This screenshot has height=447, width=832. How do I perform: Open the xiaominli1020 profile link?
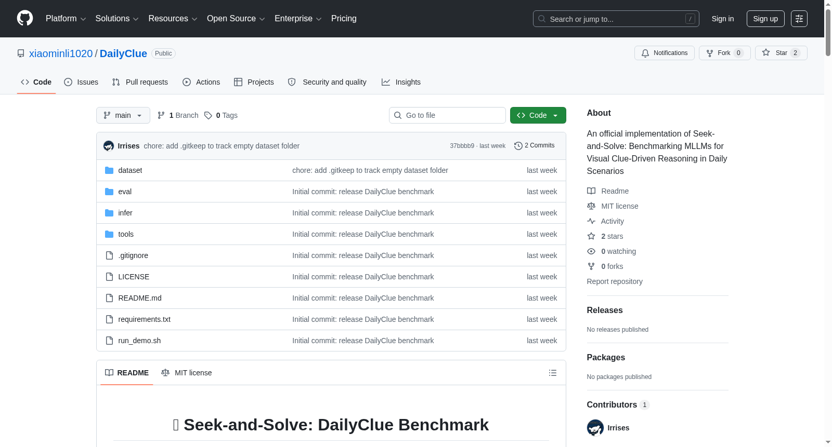[61, 53]
